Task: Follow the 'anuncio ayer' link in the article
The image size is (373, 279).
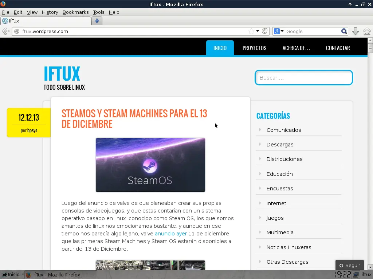Action: click(171, 234)
